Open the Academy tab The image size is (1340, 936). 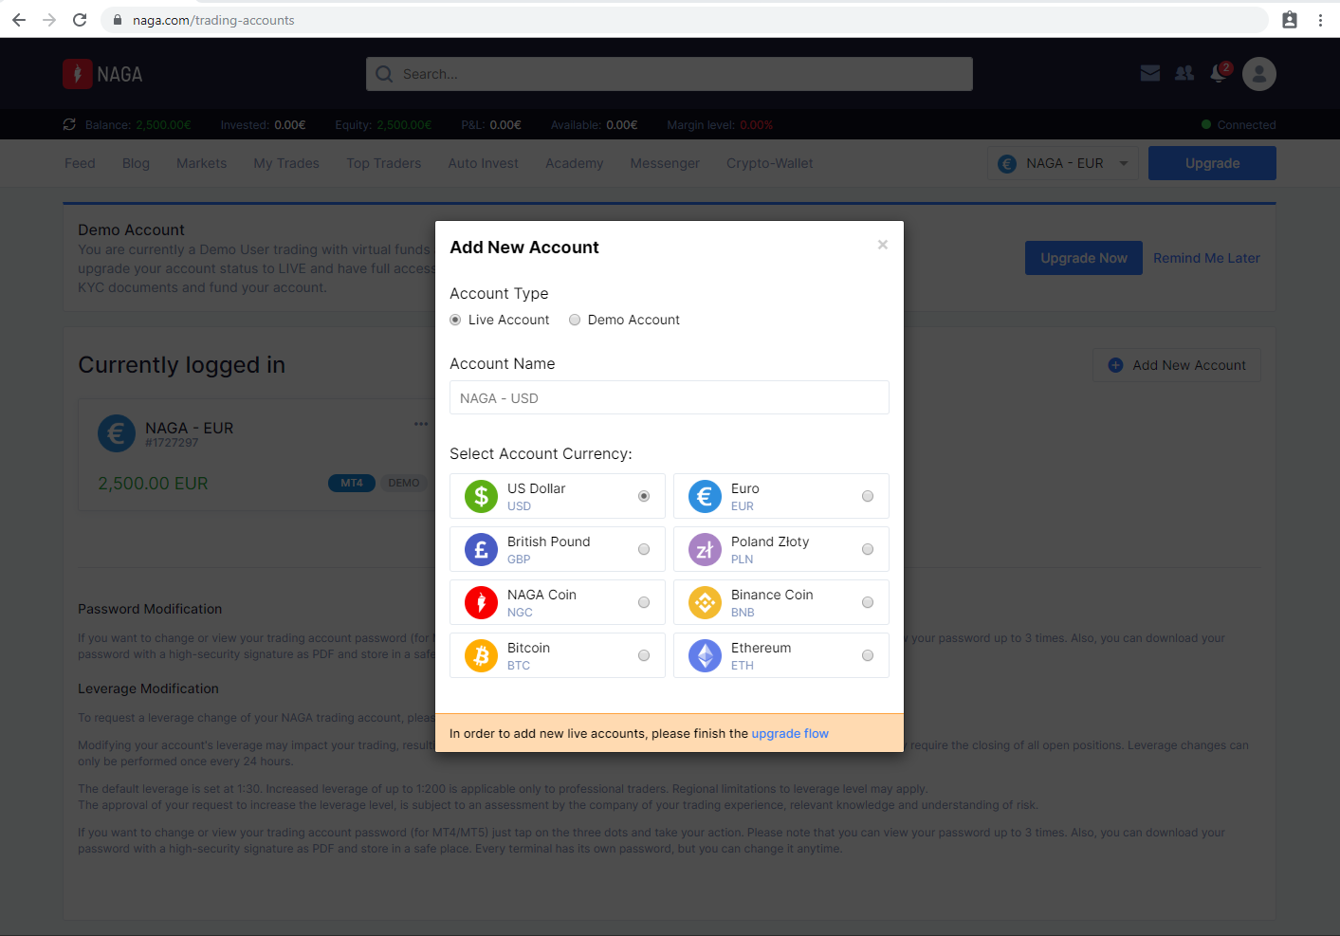[x=574, y=163]
